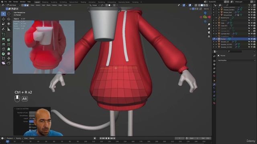The image size is (257, 144).
Task: Open the Render menu
Action: tap(16, 2)
